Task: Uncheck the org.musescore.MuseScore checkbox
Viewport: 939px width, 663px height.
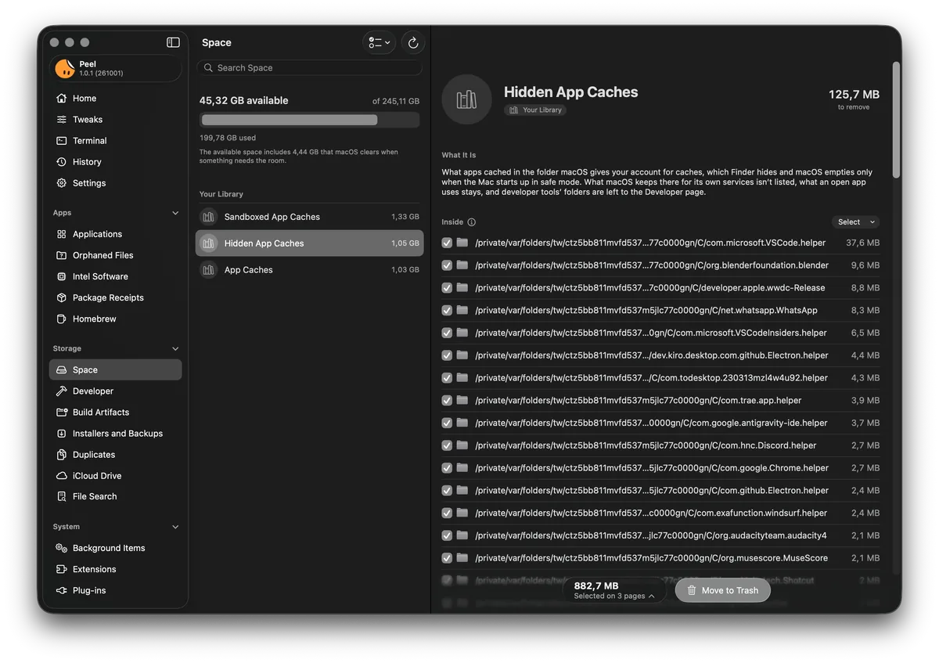Action: [x=447, y=558]
